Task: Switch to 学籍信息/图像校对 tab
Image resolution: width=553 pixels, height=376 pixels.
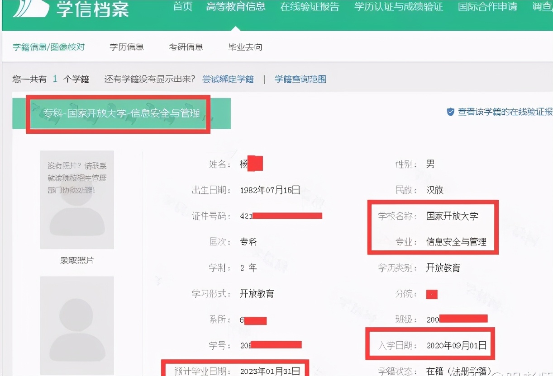Action: pyautogui.click(x=48, y=47)
